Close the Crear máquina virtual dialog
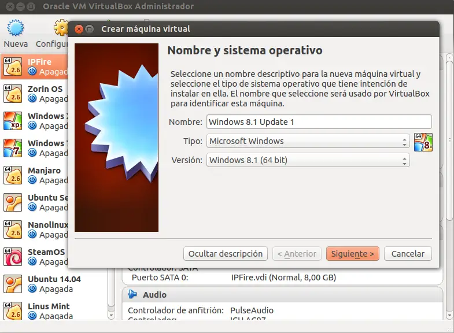The width and height of the screenshot is (454, 333). coord(79,29)
